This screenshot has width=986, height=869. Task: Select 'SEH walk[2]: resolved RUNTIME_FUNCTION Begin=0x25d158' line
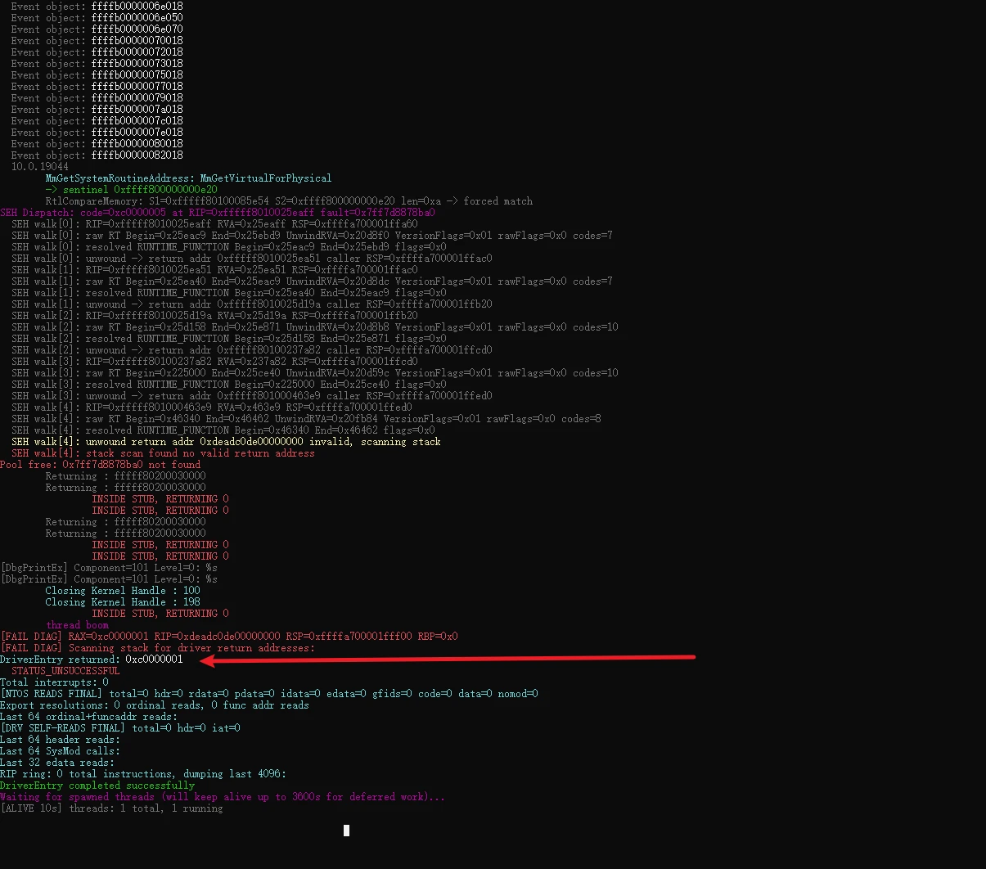[229, 338]
